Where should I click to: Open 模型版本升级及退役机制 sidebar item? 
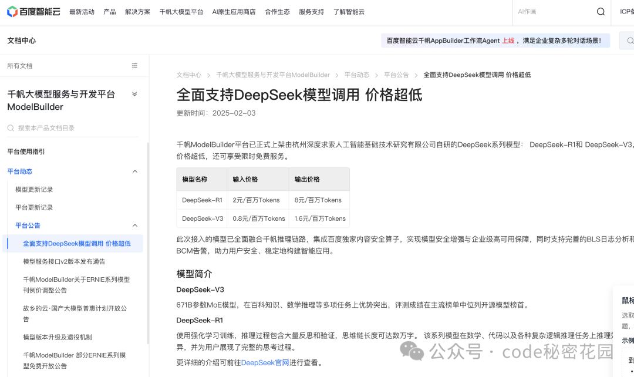[58, 337]
